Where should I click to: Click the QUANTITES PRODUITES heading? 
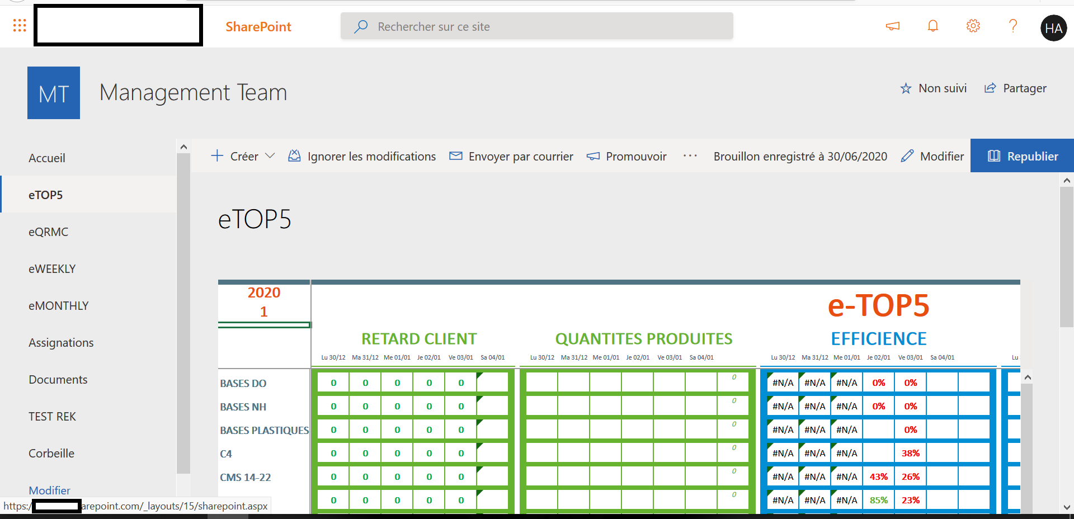[644, 339]
